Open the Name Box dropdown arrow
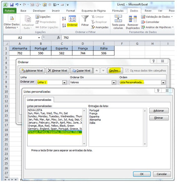The width and height of the screenshot is (177, 184). [39, 38]
